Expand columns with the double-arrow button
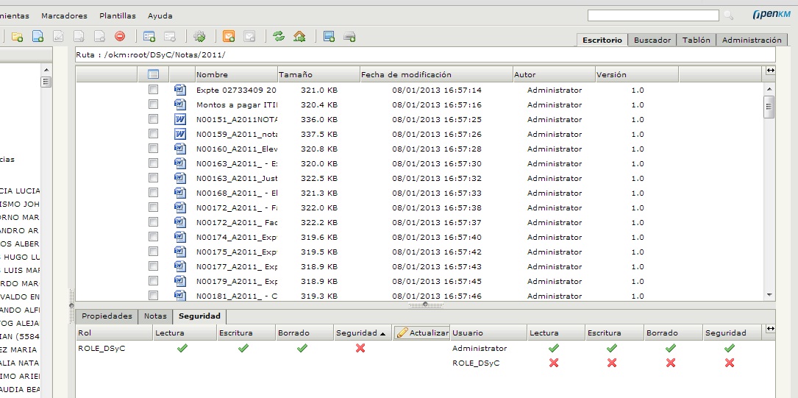 point(770,71)
